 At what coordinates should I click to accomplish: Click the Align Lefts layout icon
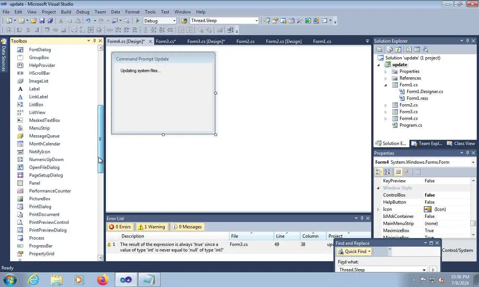click(20, 30)
